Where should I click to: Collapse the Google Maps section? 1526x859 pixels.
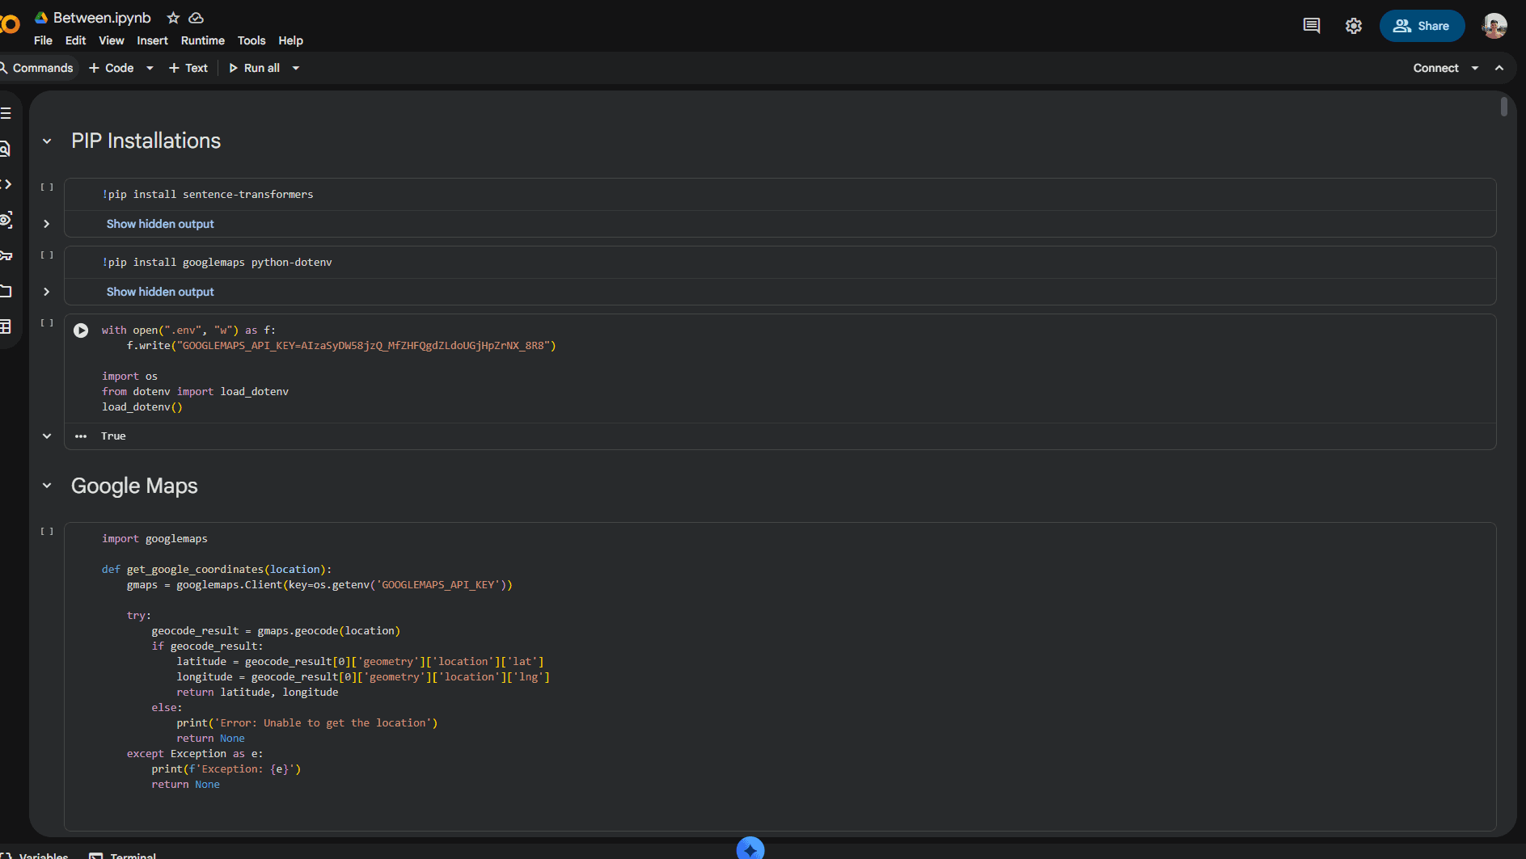click(47, 486)
